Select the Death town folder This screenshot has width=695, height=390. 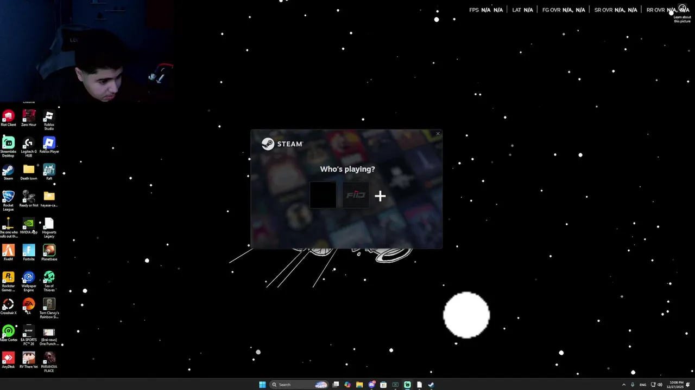[x=29, y=172]
